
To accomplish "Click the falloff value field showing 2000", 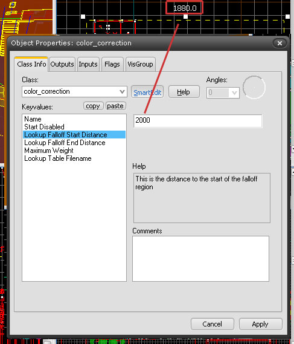I will (x=197, y=121).
